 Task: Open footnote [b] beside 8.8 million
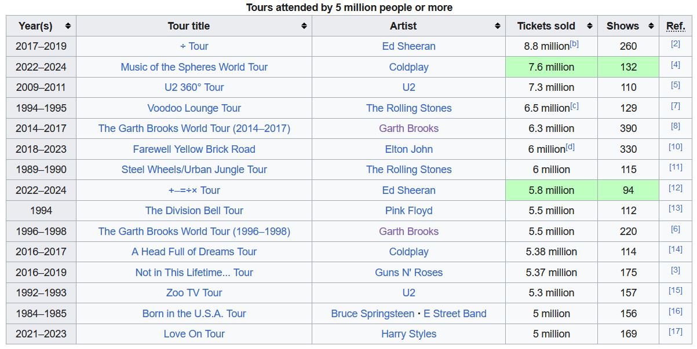[x=574, y=44]
